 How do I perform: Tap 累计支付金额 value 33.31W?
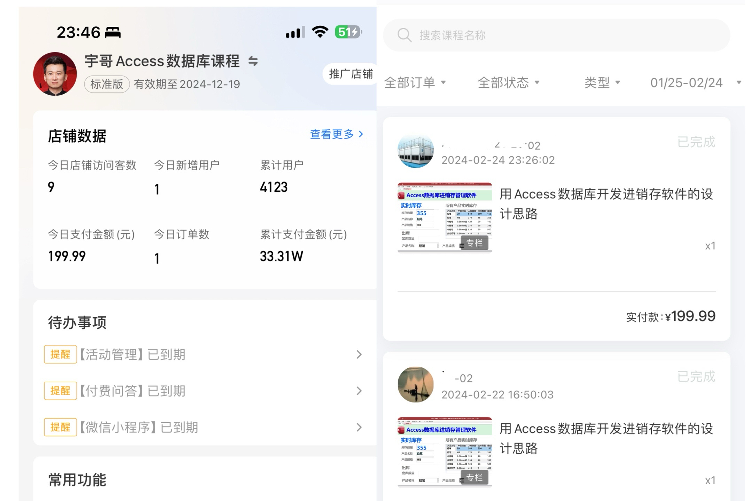[x=281, y=256]
